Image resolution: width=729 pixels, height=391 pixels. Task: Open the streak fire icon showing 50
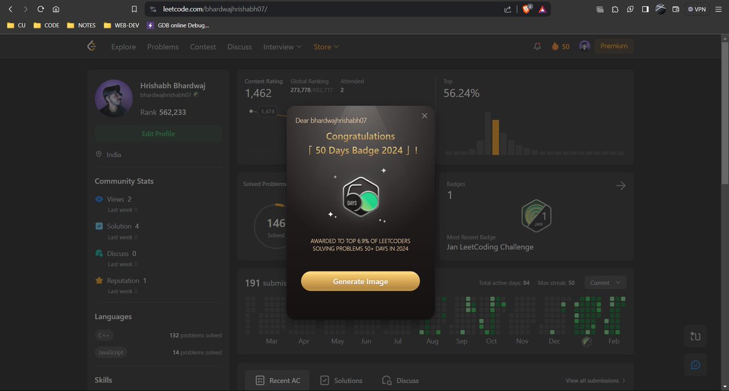coord(560,46)
